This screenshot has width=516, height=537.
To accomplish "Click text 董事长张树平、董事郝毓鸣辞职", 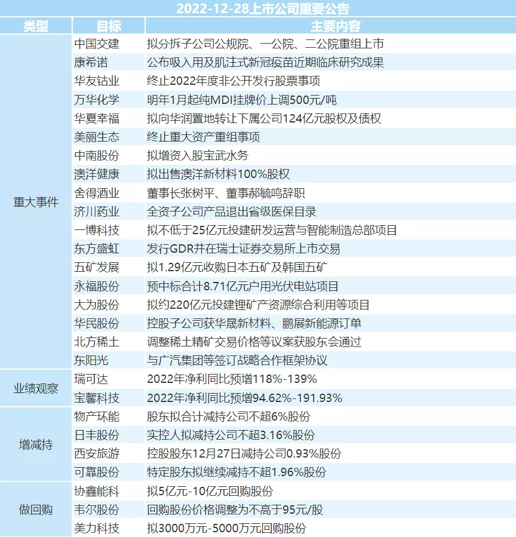I will tap(226, 193).
